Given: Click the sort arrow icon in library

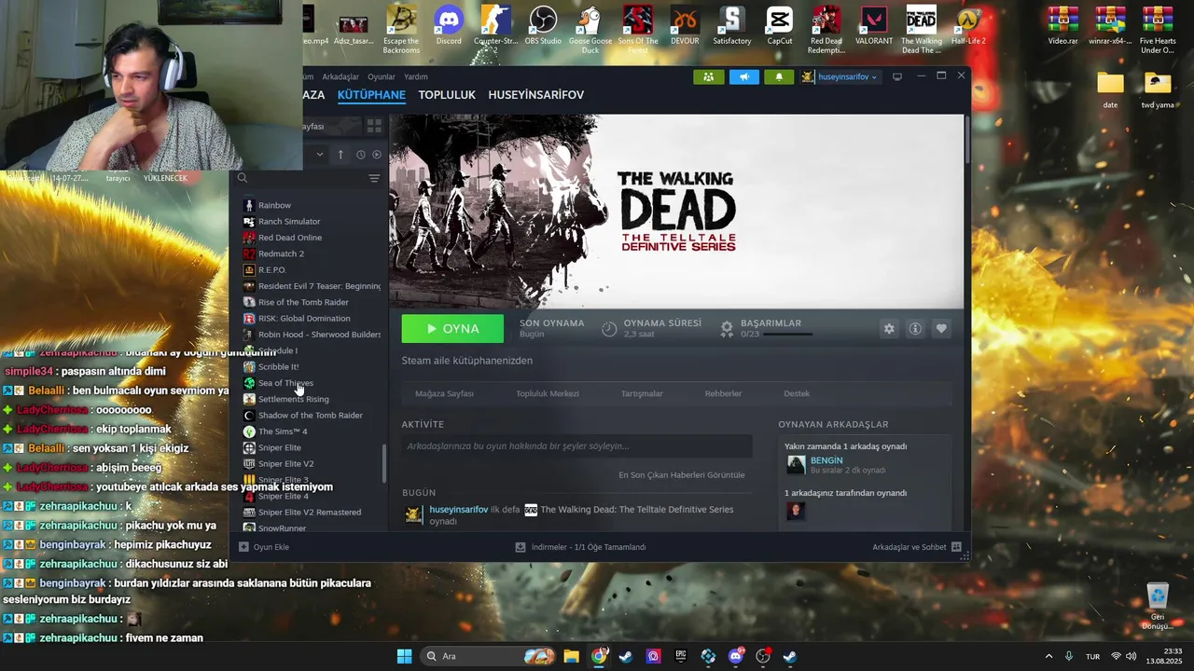Looking at the screenshot, I should 340,155.
